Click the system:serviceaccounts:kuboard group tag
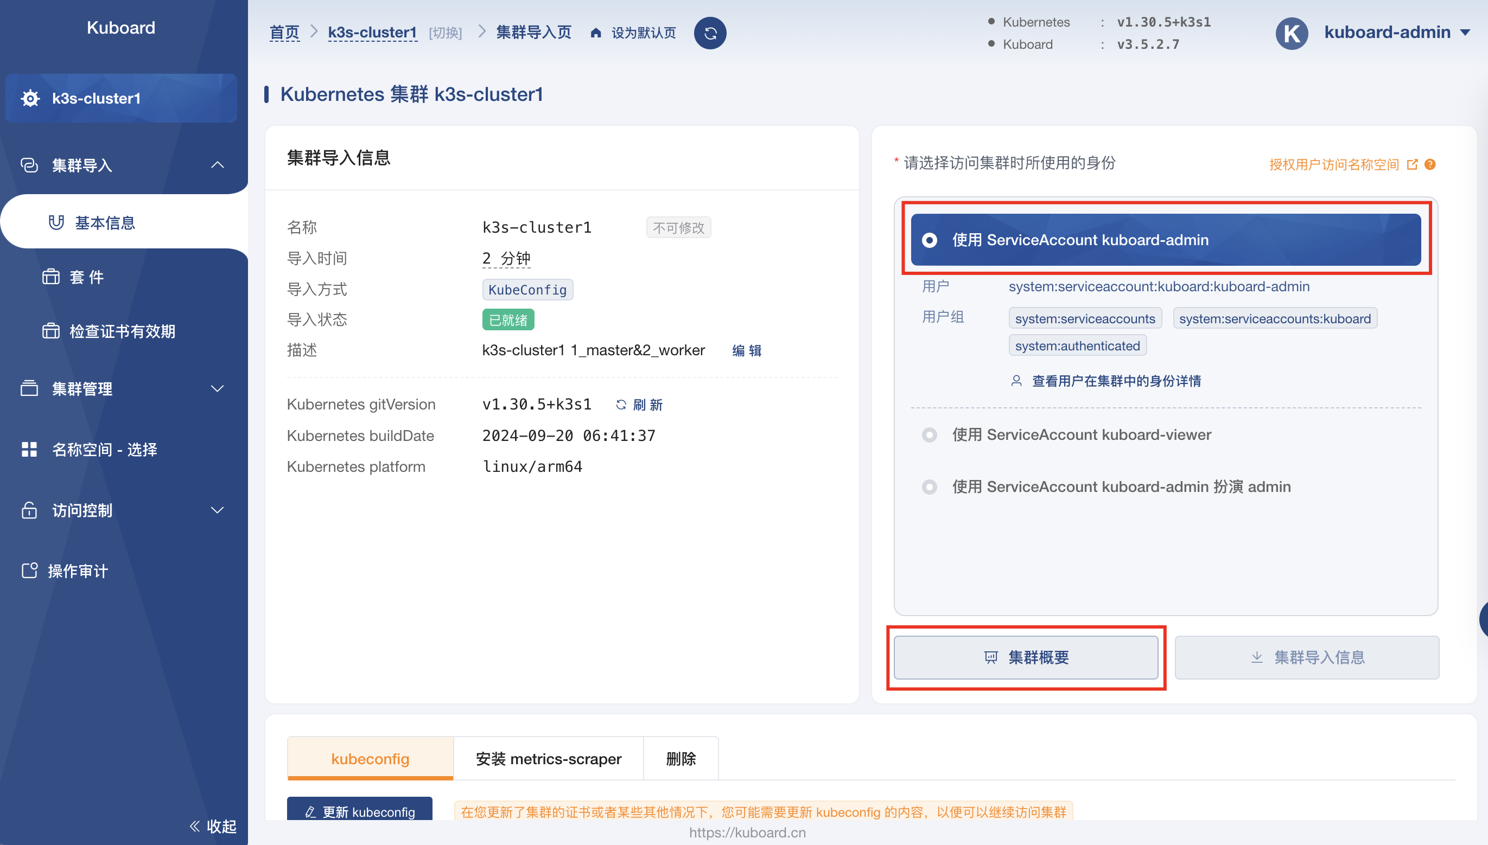 [1275, 318]
